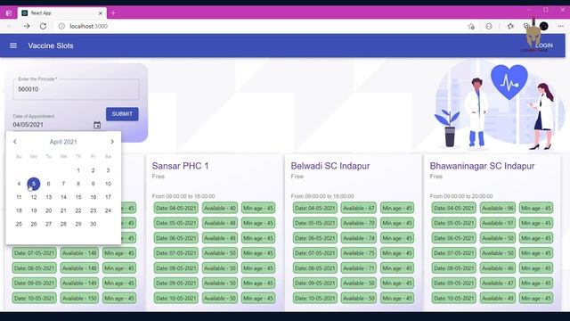The image size is (570, 321).
Task: Select April 22 in calendar
Action: point(78,210)
